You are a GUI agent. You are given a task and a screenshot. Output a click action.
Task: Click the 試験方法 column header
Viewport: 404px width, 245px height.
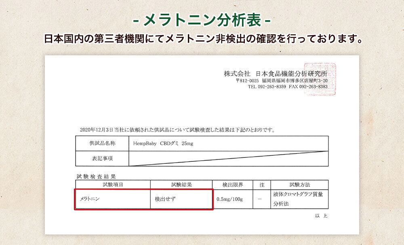click(x=300, y=185)
